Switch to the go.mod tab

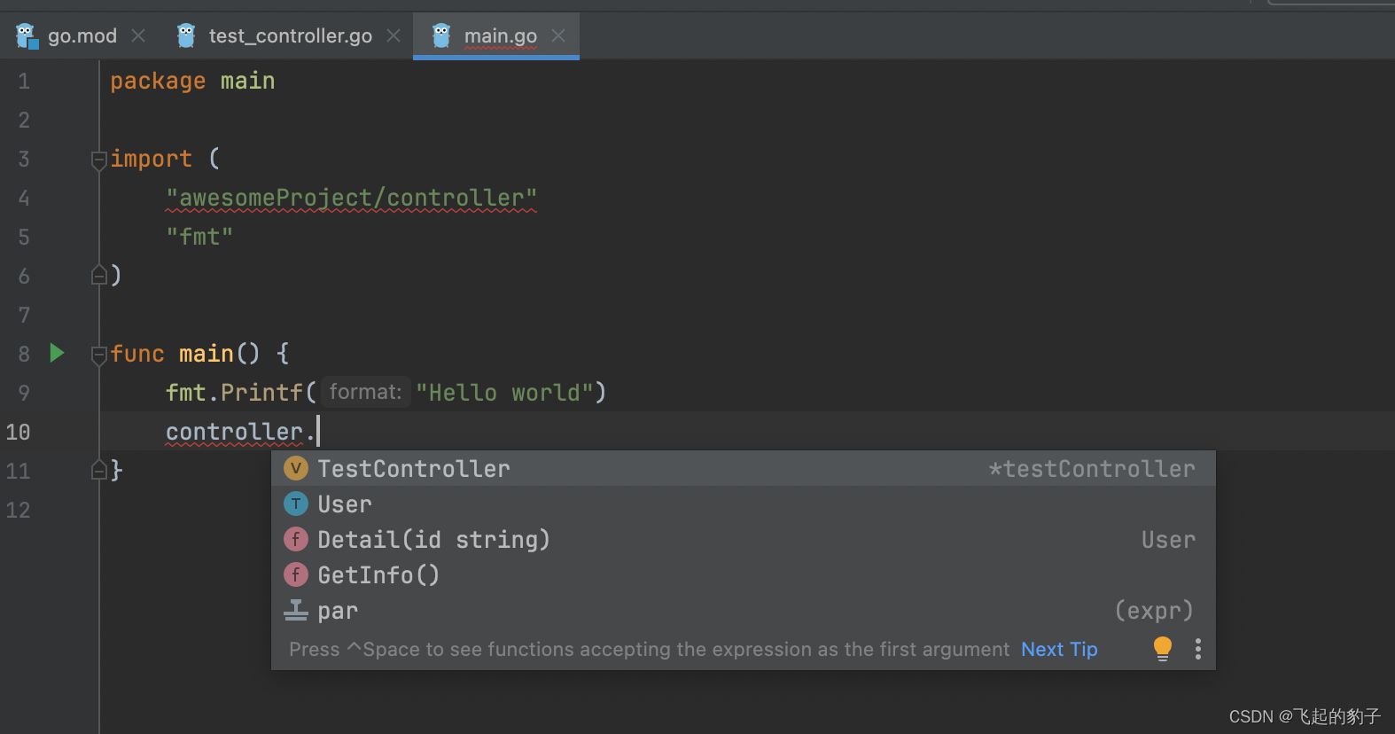(x=82, y=35)
